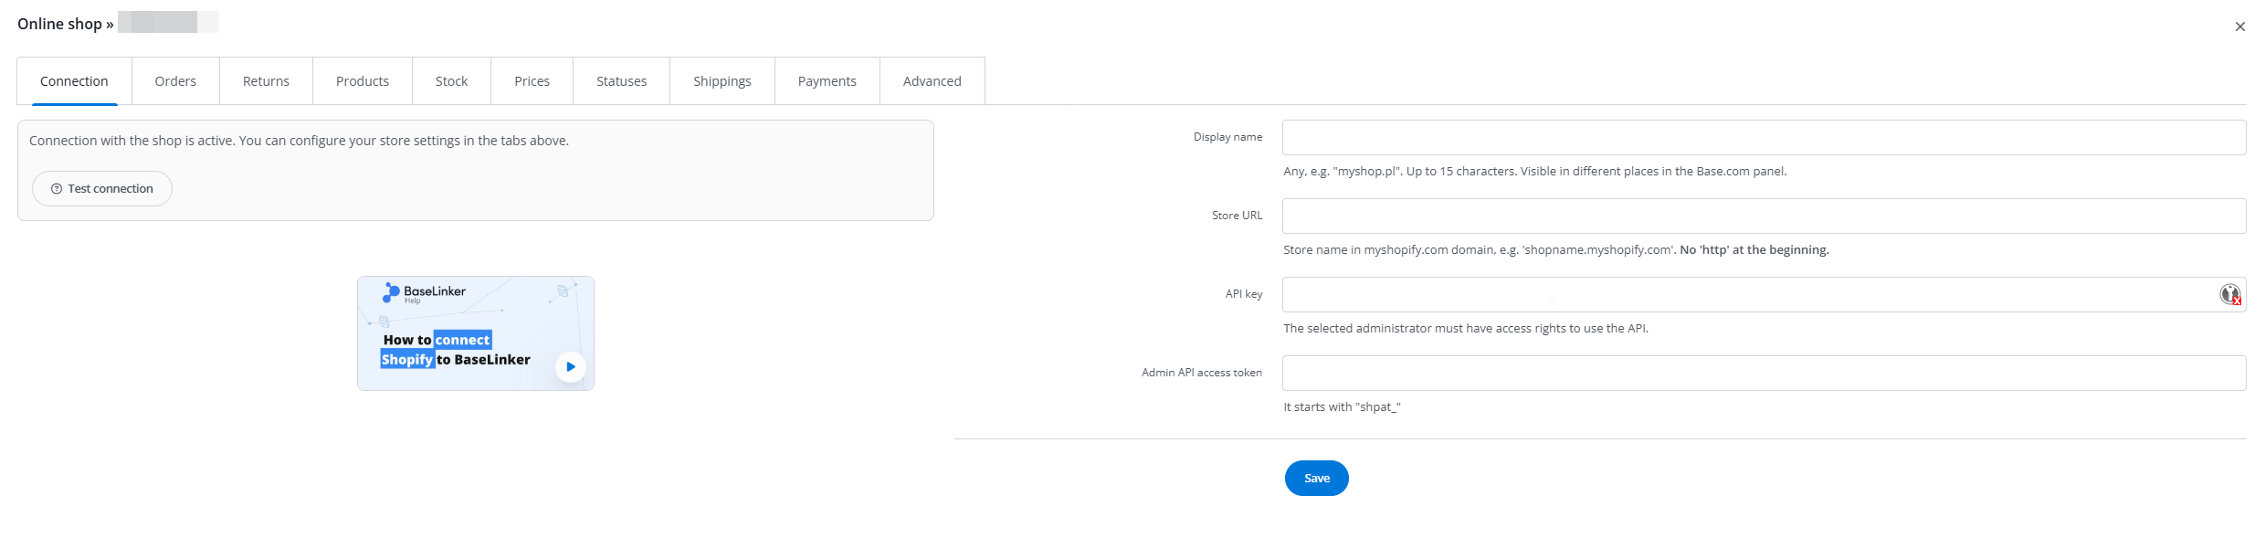This screenshot has width=2265, height=559.
Task: Click the Admin API access token field
Action: point(1763,374)
